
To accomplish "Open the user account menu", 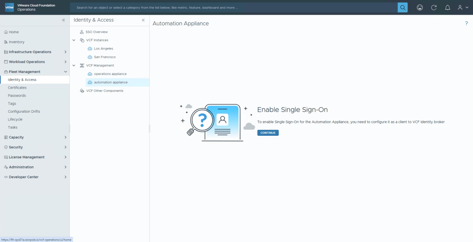I will pyautogui.click(x=462, y=7).
